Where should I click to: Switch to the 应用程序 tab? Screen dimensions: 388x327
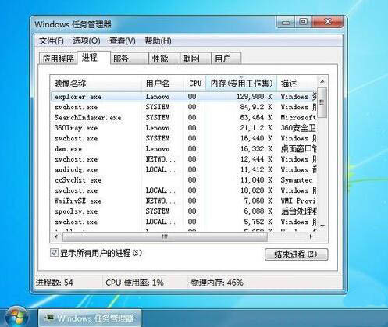point(58,59)
